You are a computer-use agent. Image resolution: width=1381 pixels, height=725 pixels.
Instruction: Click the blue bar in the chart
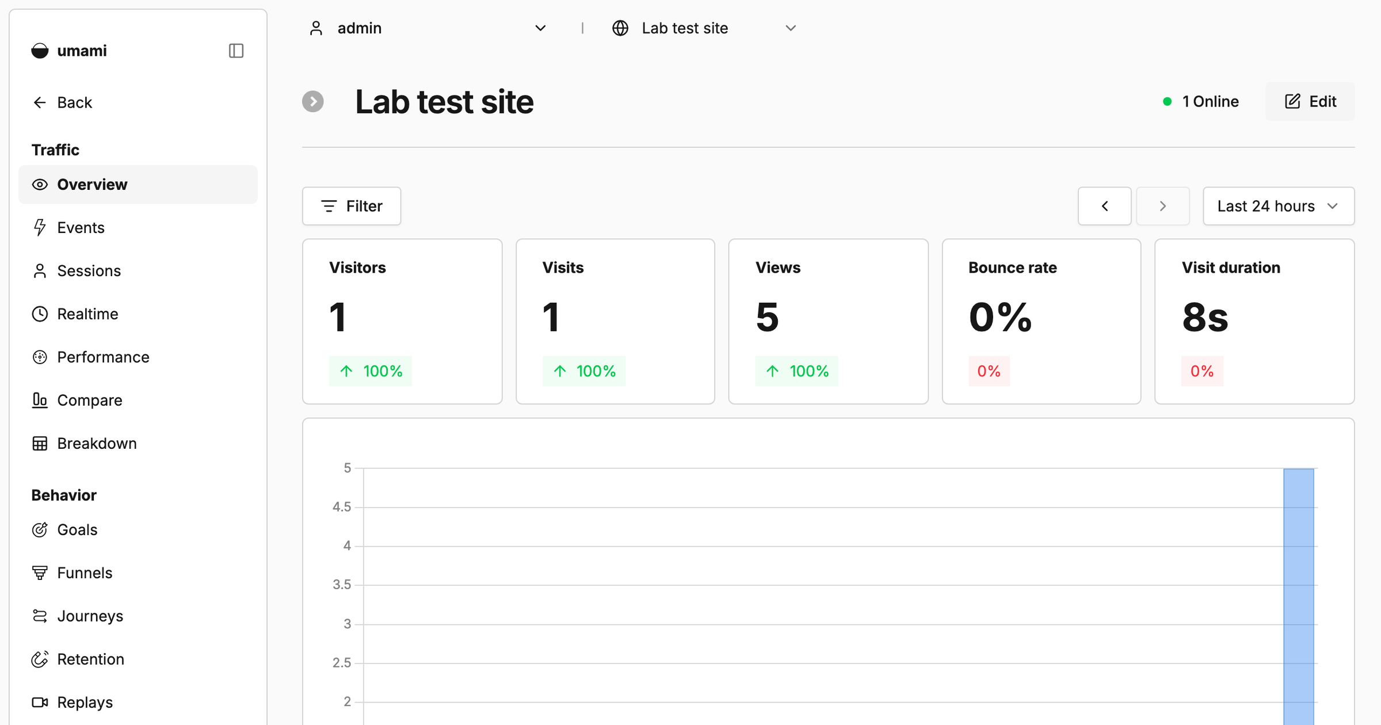point(1299,597)
